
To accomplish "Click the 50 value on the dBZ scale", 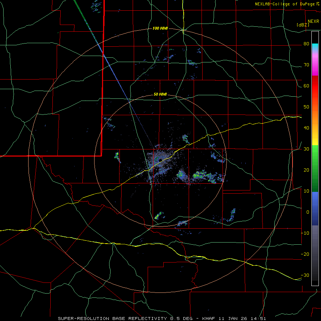I will [x=306, y=107].
